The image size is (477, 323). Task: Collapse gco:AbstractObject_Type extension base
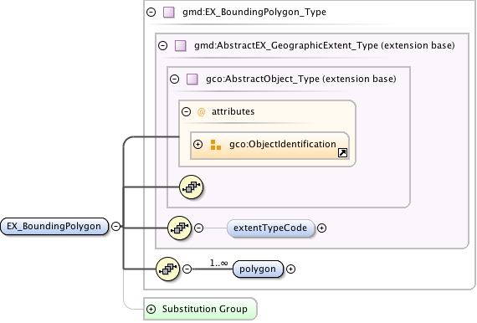175,79
